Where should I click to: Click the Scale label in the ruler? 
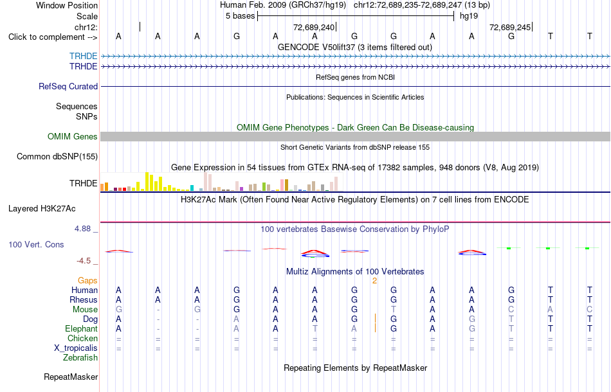point(87,16)
